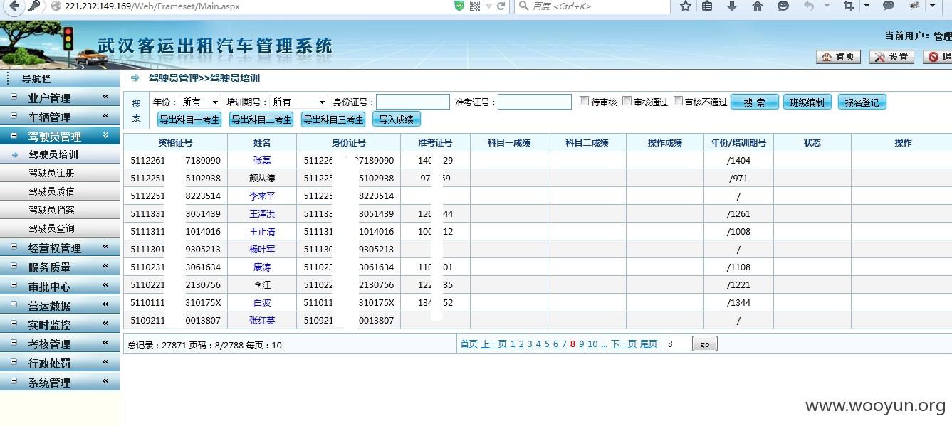The width and height of the screenshot is (952, 426).
Task: Click the 报名登记 button
Action: click(x=862, y=102)
